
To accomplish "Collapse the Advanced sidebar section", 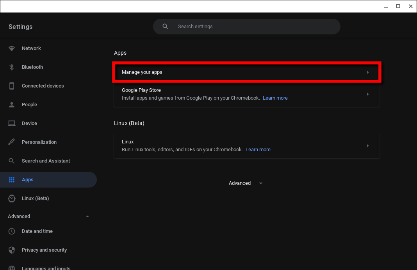I will (x=87, y=216).
